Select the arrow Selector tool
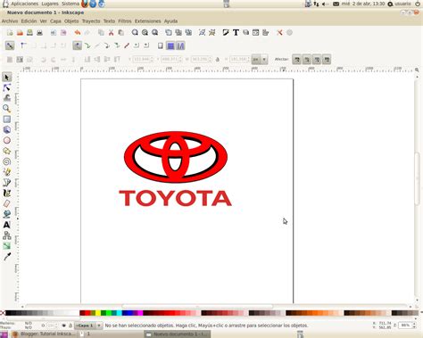Image resolution: width=423 pixels, height=338 pixels. [7, 78]
